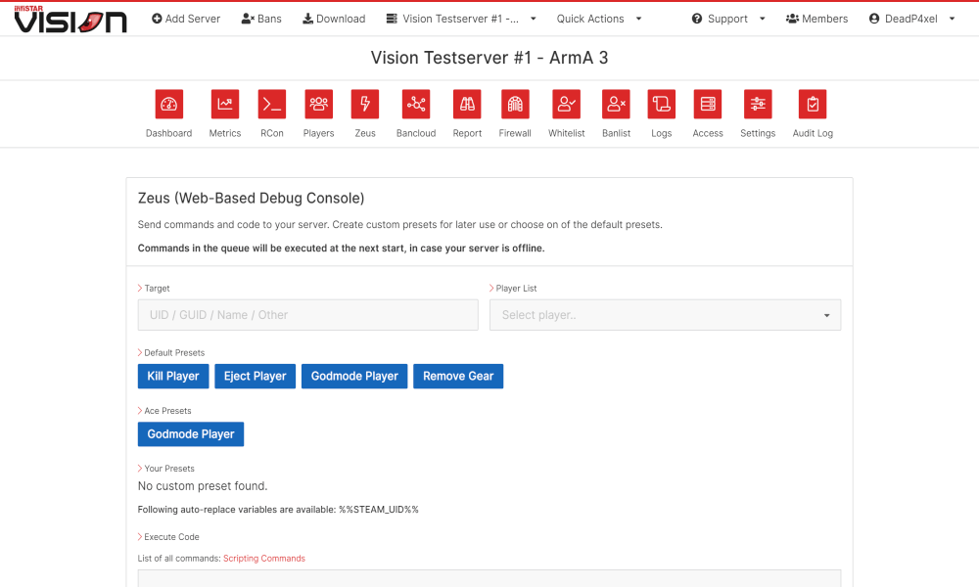The width and height of the screenshot is (979, 587).
Task: Open the Players group icon
Action: pyautogui.click(x=318, y=104)
